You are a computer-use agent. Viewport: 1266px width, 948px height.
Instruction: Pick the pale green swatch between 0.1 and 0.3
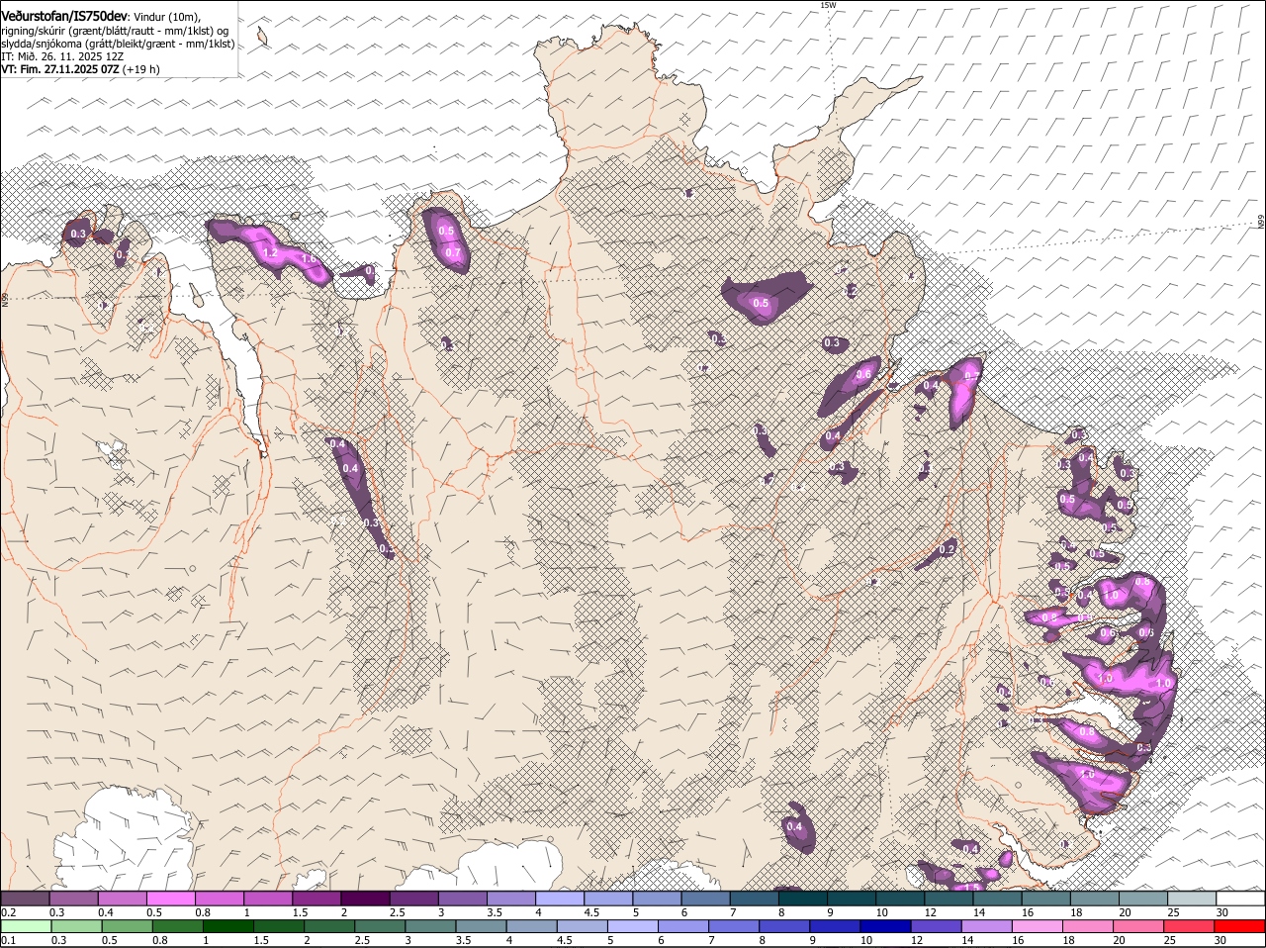27,926
